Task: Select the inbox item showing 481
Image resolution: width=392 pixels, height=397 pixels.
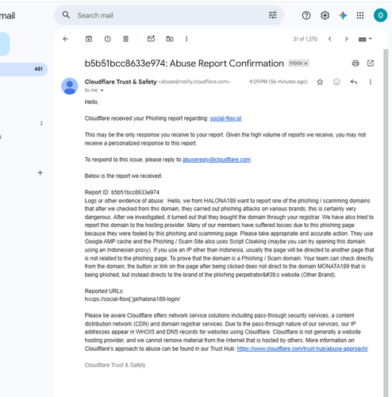Action: [x=23, y=69]
